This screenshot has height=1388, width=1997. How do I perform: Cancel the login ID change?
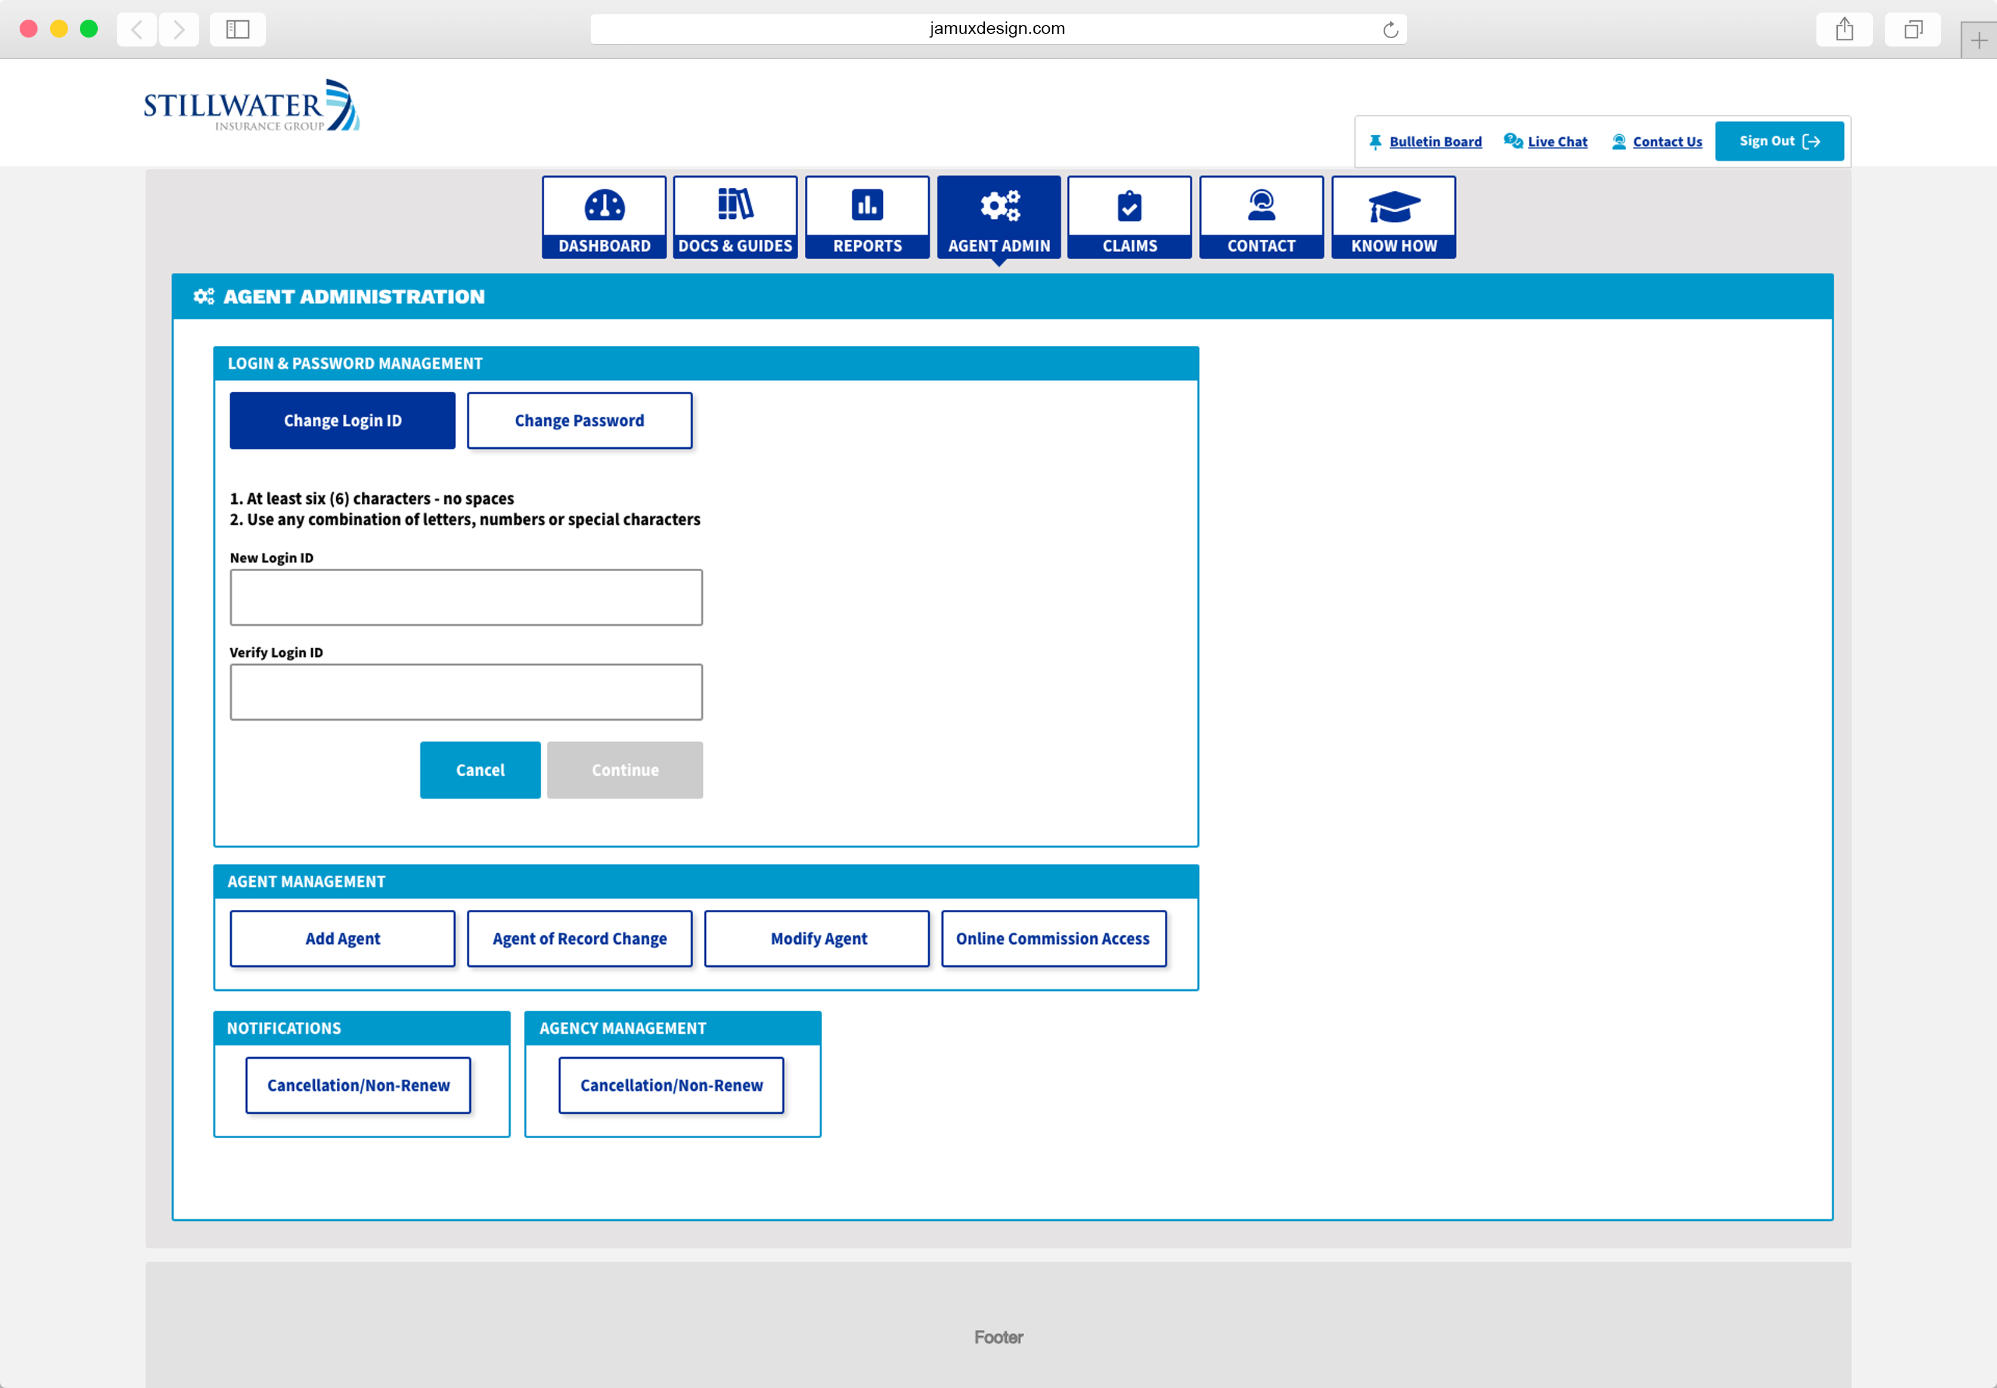(x=480, y=770)
